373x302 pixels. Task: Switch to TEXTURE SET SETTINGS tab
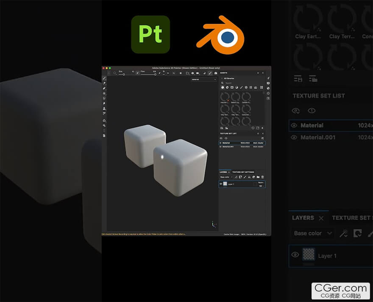(243, 172)
